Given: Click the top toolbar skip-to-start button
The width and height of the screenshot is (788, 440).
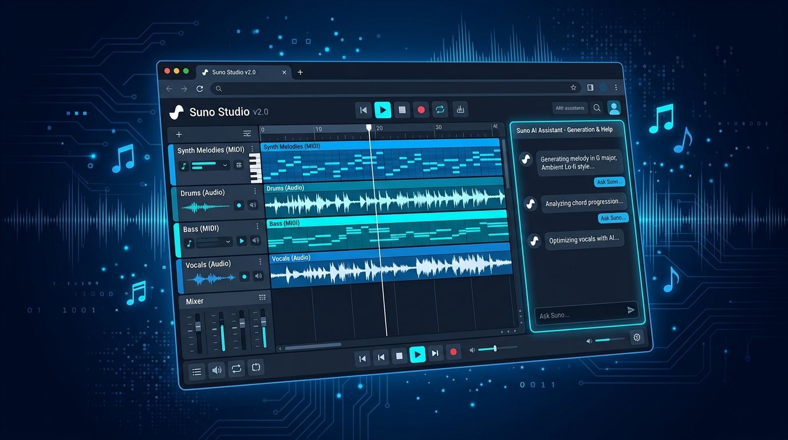Looking at the screenshot, I should tap(363, 109).
